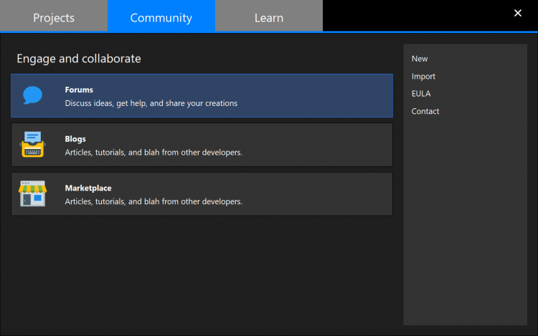Close the window with the X icon
The width and height of the screenshot is (538, 336).
click(518, 14)
